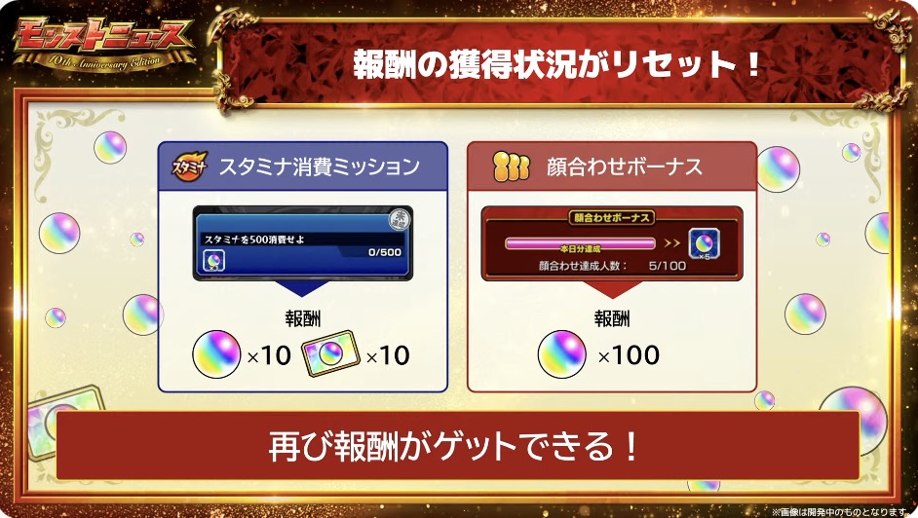The height and width of the screenshot is (518, 918).
Task: Click the gold figures friend-bonus icon
Action: 511,166
